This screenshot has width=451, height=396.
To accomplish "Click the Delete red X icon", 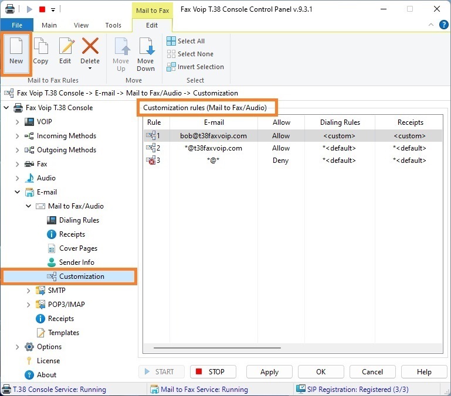I will point(90,46).
